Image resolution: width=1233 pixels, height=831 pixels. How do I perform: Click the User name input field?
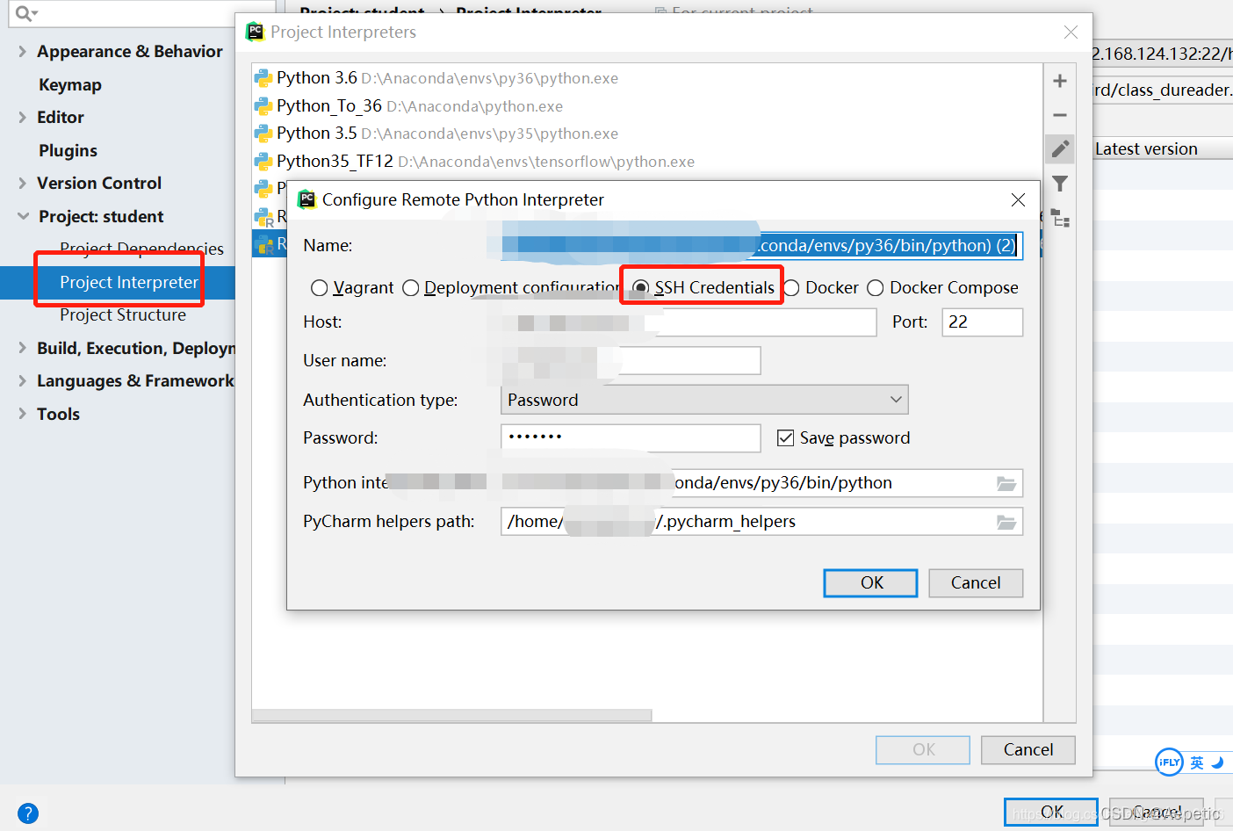pyautogui.click(x=631, y=360)
